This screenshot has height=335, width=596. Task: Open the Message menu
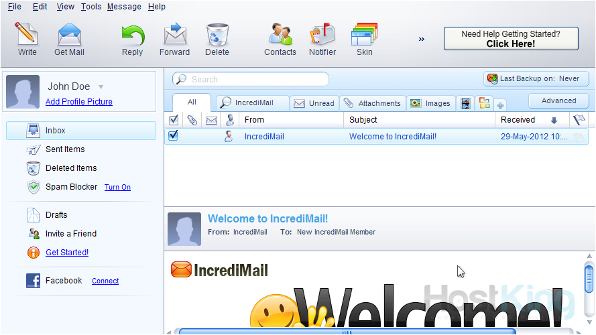tap(124, 7)
